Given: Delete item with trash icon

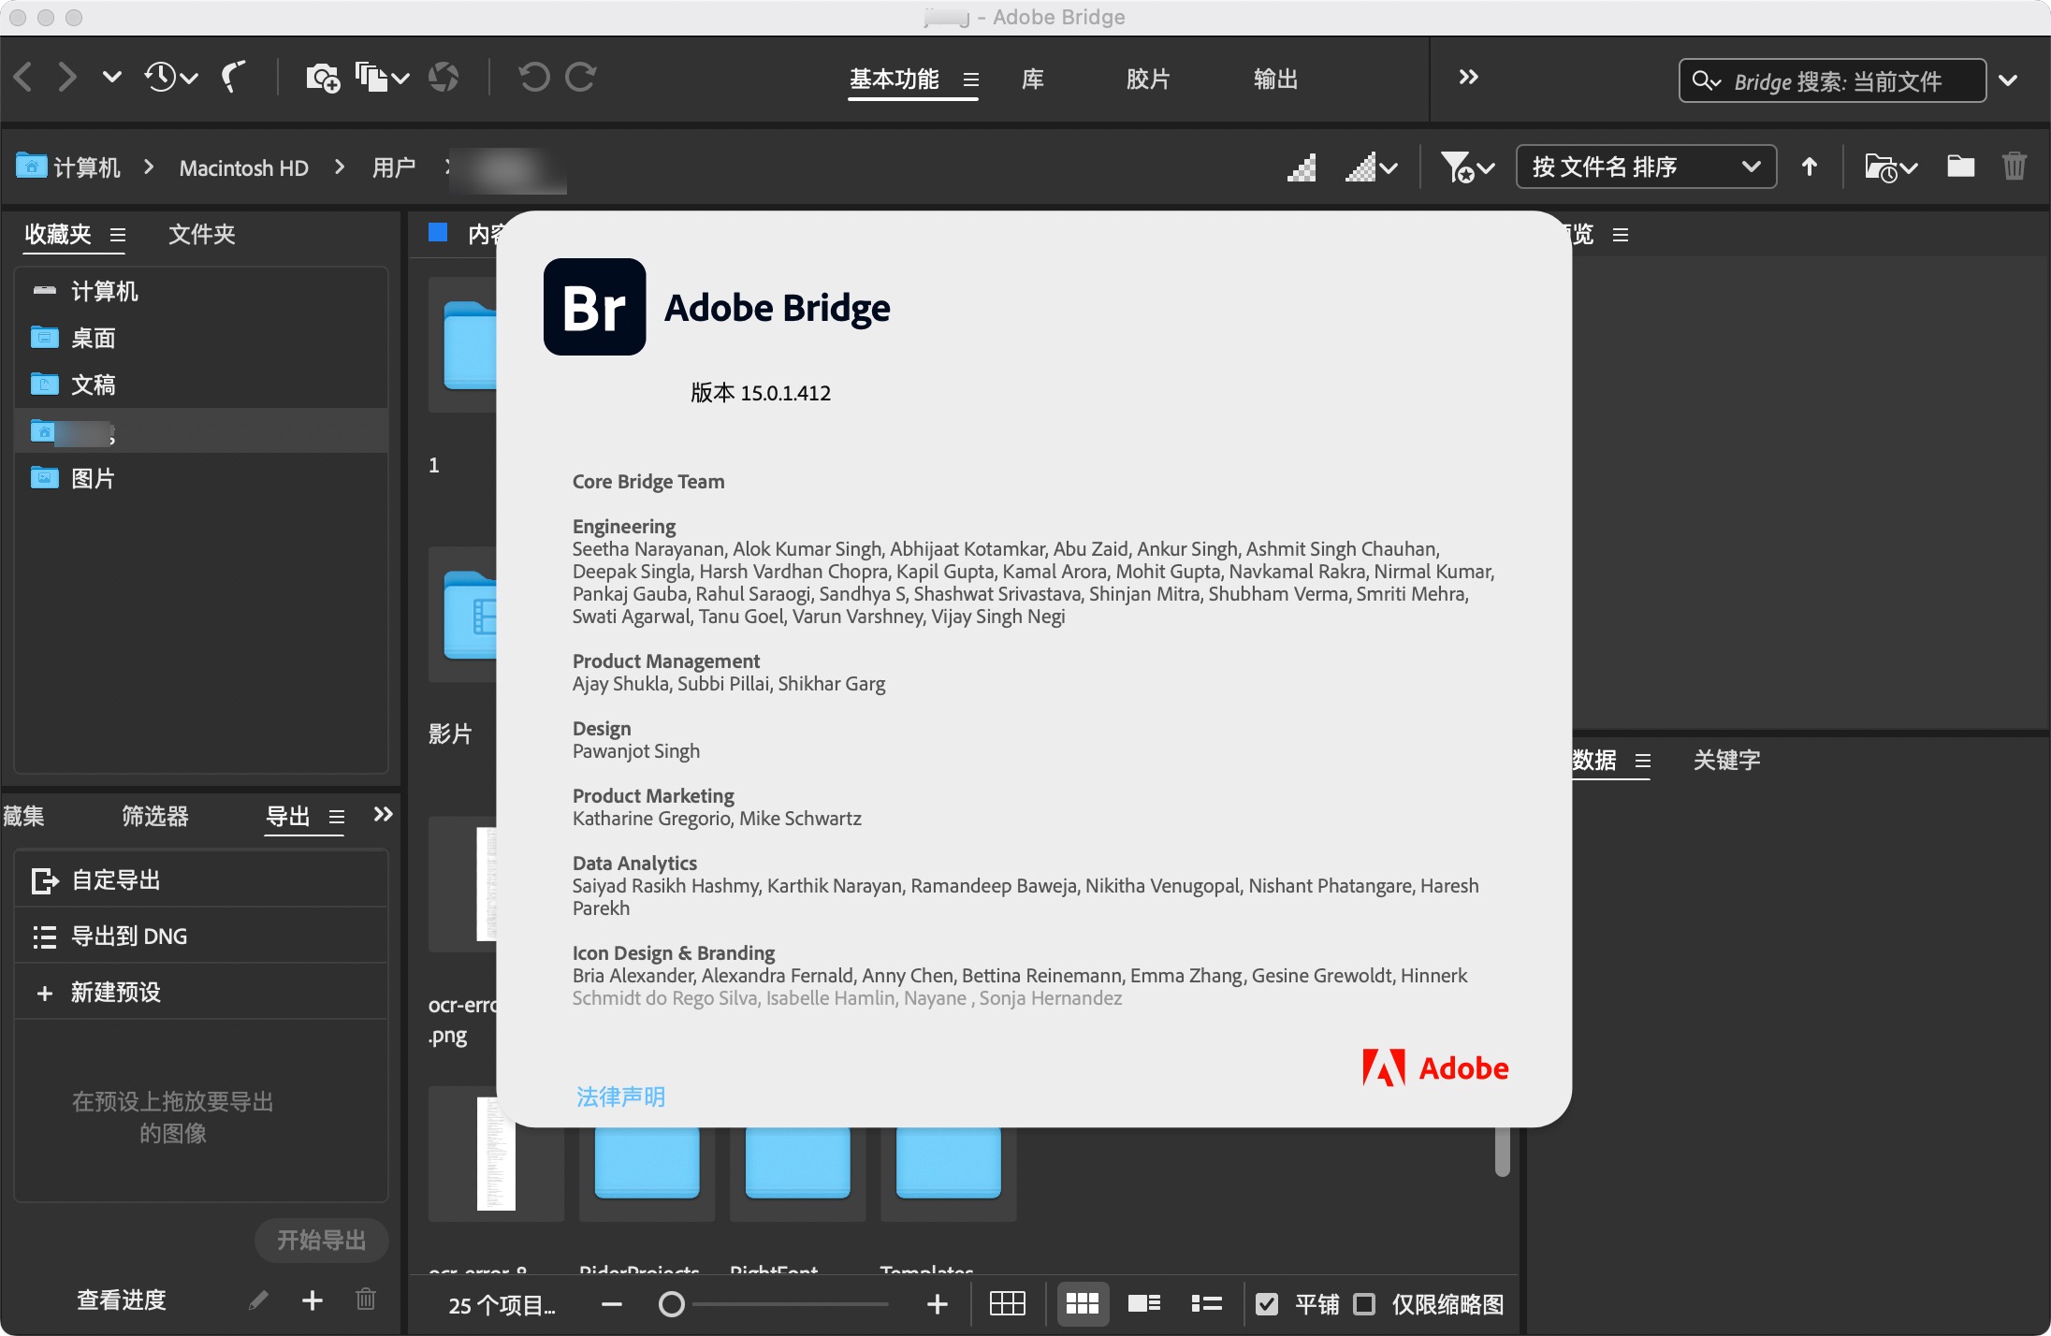Looking at the screenshot, I should coord(2015,167).
